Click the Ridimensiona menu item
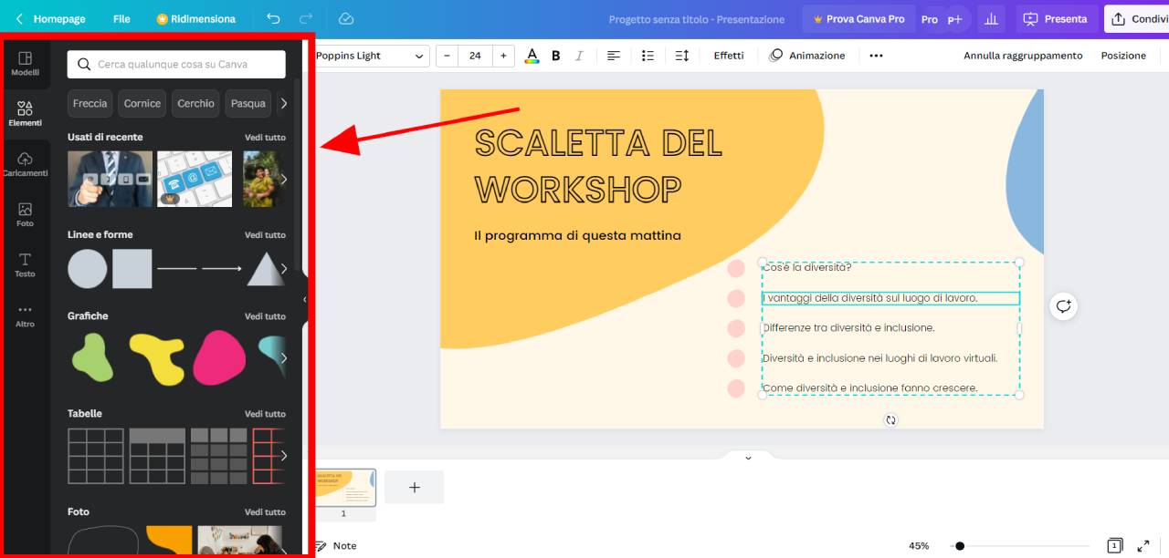 203,18
